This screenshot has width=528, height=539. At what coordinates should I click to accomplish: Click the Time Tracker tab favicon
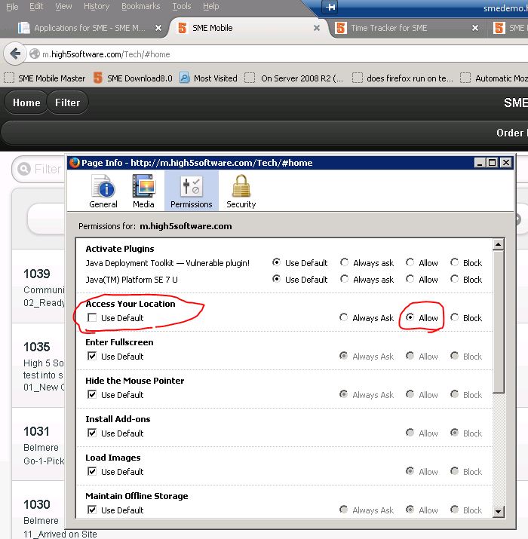(x=340, y=28)
